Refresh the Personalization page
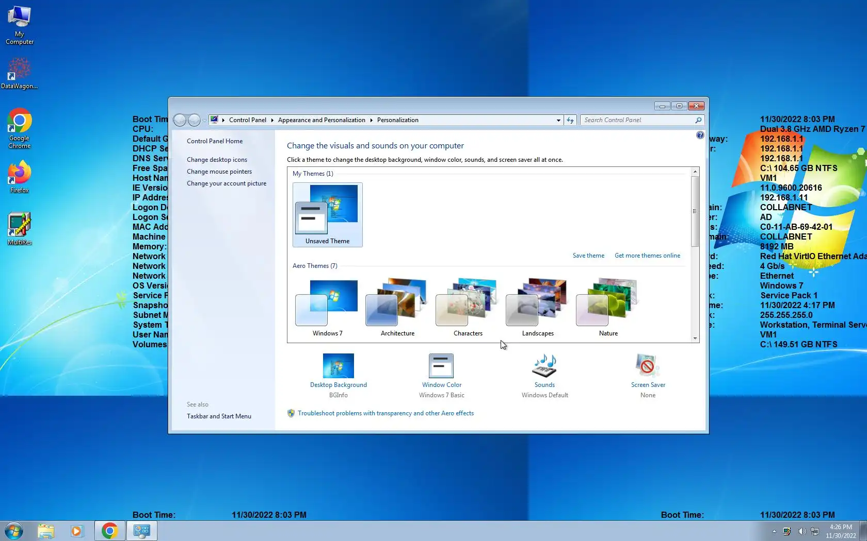The image size is (867, 541). click(570, 120)
